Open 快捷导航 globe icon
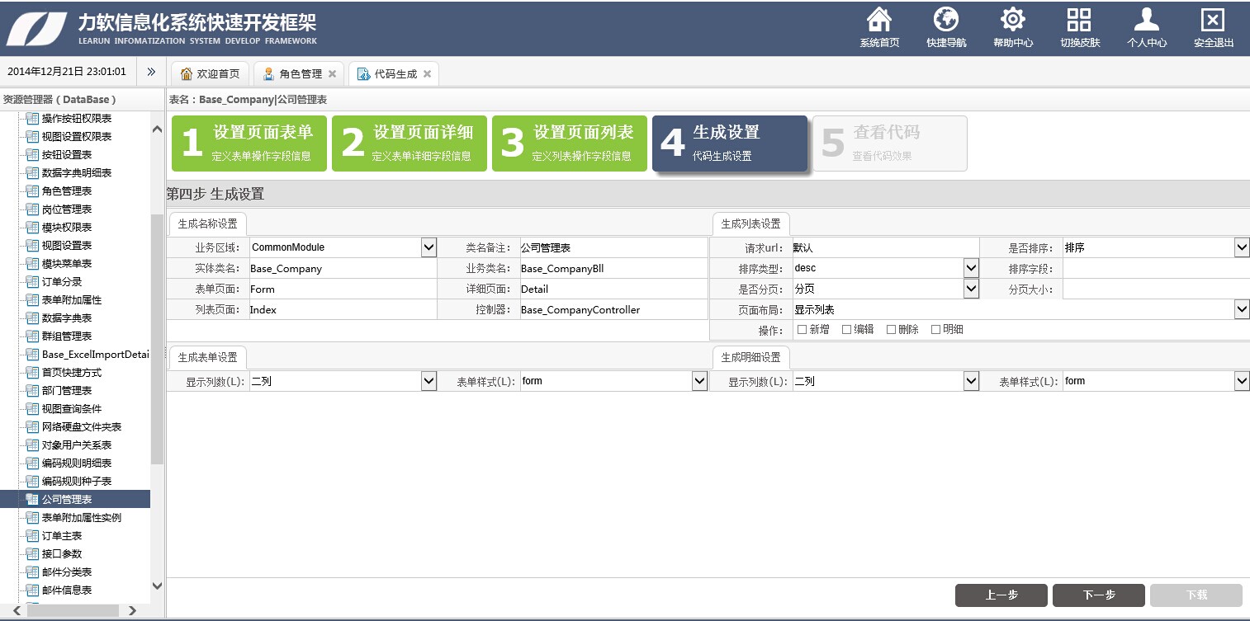 point(946,19)
